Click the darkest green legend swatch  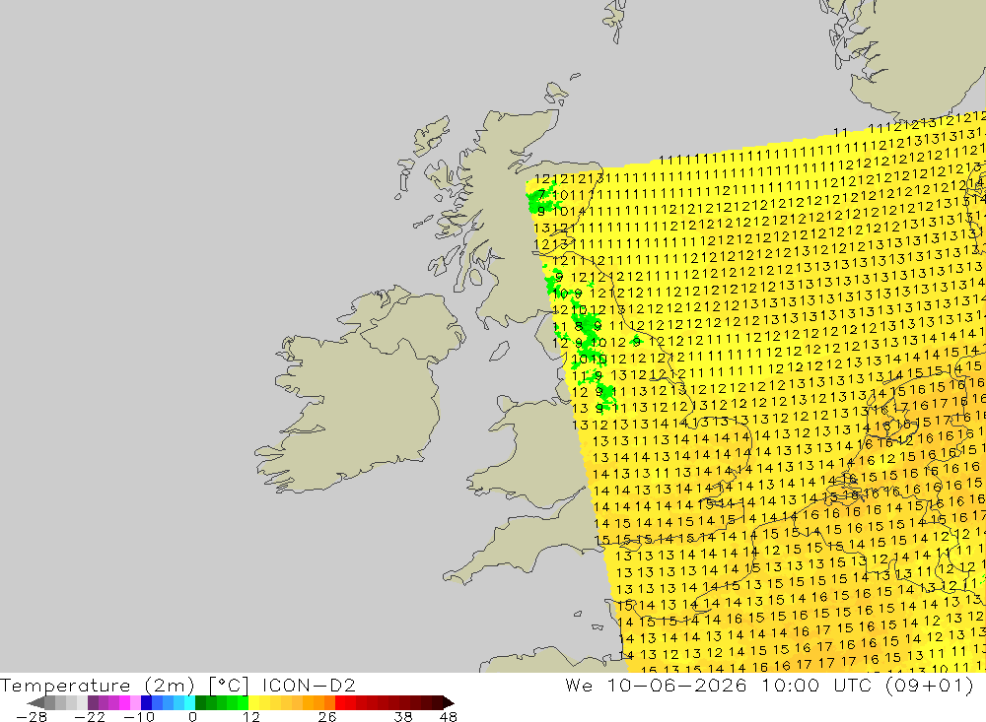point(200,702)
